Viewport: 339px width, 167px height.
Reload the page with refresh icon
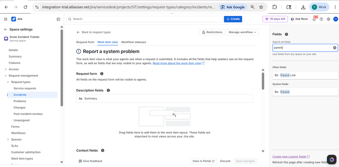coord(25,7)
